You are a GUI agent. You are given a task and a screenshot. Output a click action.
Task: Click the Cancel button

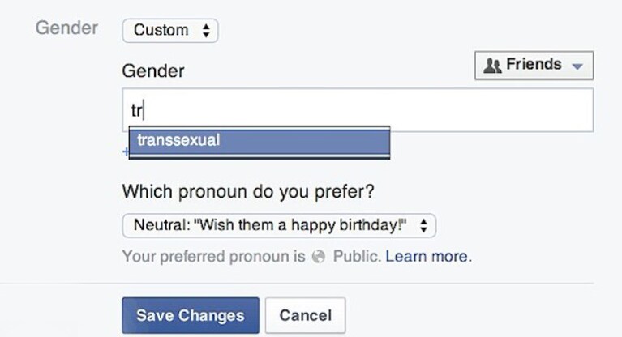tap(306, 316)
